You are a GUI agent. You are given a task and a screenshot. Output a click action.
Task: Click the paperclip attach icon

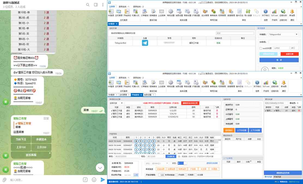click(4, 180)
